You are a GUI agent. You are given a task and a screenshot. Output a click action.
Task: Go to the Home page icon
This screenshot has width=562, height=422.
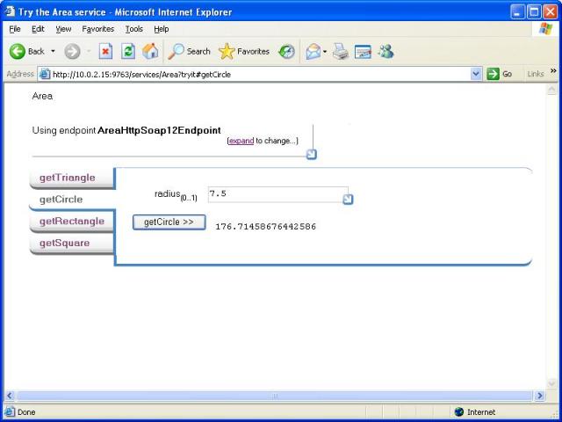(150, 51)
